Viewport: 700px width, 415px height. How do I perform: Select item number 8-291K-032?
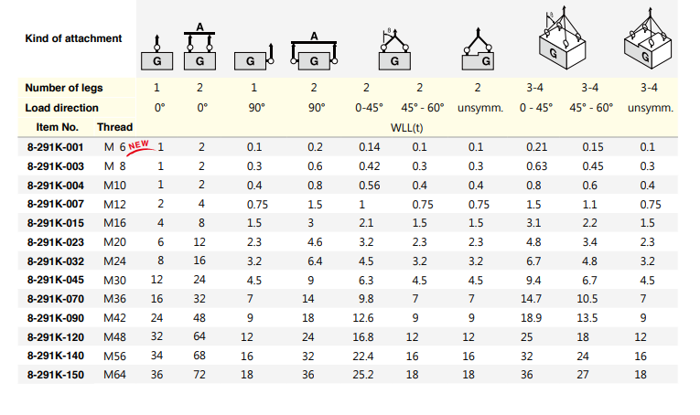pyautogui.click(x=55, y=261)
